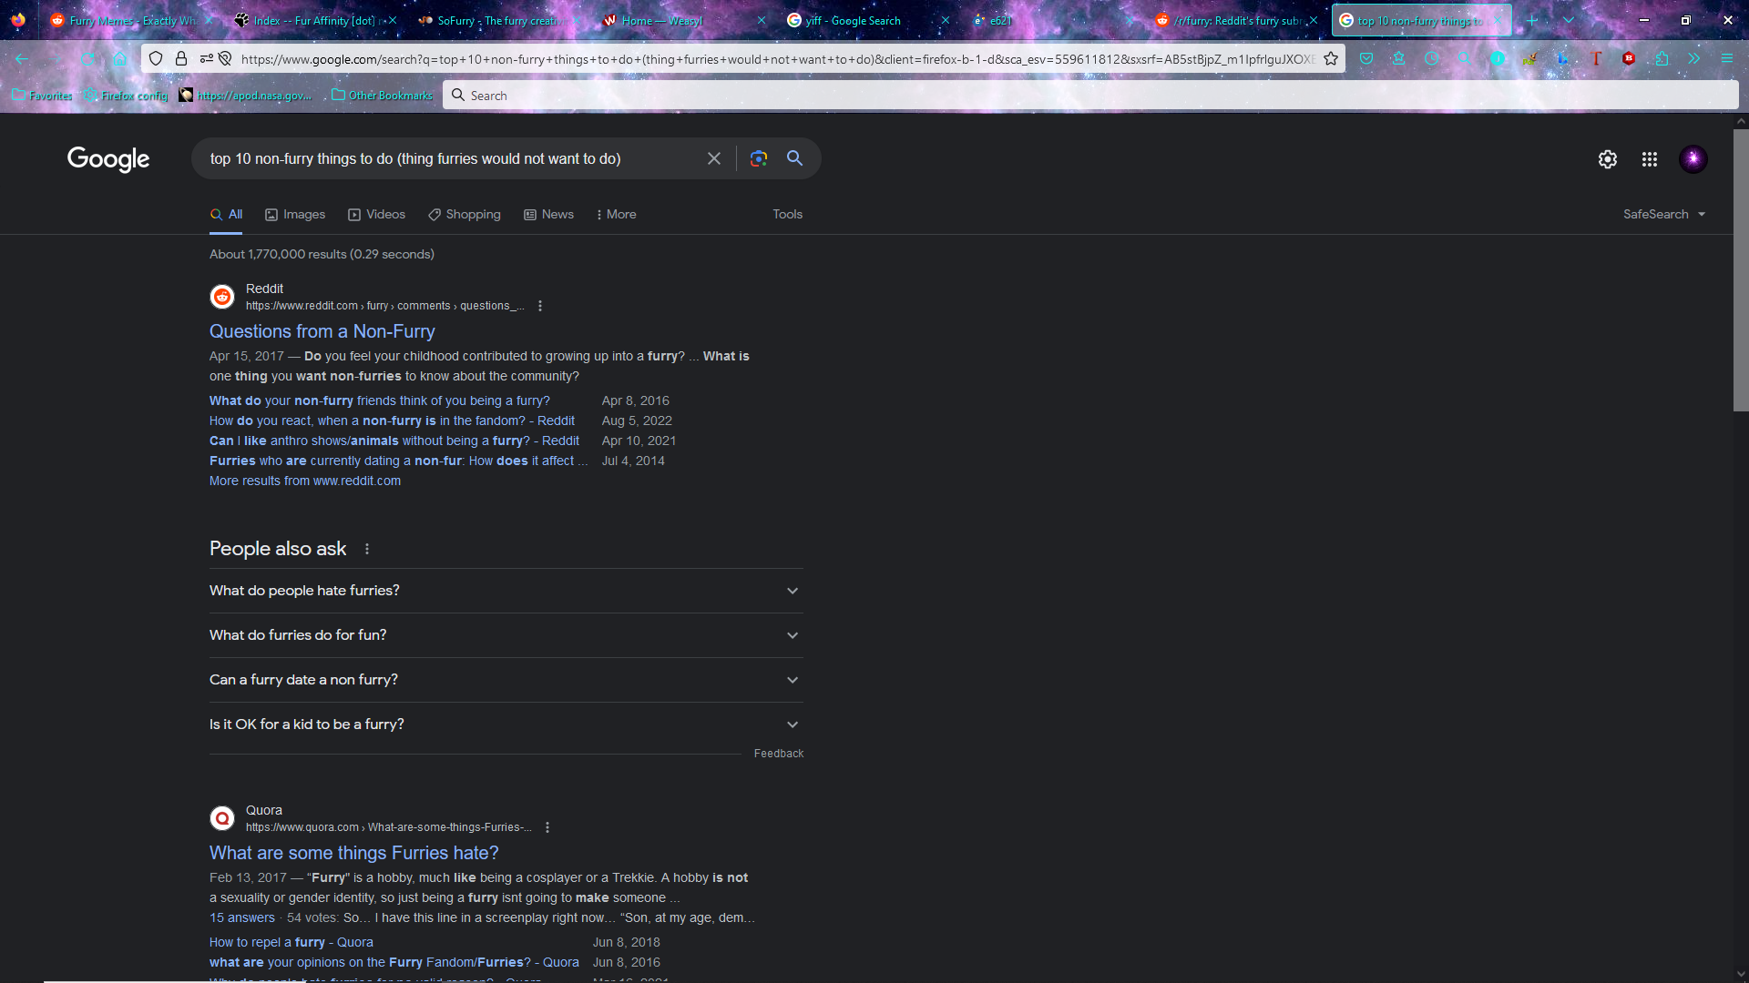The height and width of the screenshot is (983, 1749).
Task: Click the magnifier toolbar icon
Action: coord(1465,59)
